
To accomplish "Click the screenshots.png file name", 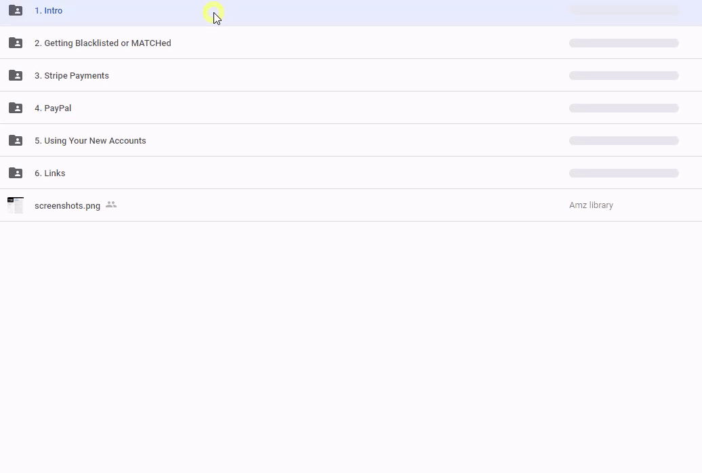I will (67, 206).
